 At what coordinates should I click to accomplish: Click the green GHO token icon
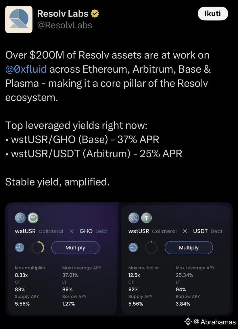click(x=33, y=218)
